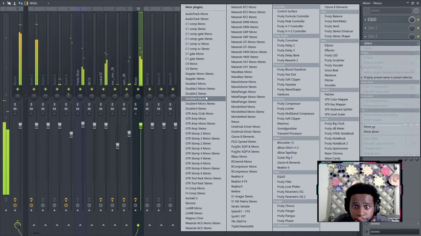Image resolution: width=421 pixels, height=236 pixels.
Task: Open the mixer layout dropdown arrow after Wide
Action: 48,3
